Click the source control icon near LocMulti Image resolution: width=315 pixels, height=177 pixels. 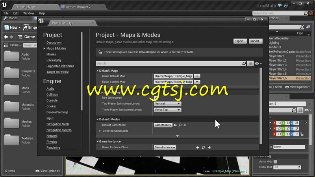(286, 6)
